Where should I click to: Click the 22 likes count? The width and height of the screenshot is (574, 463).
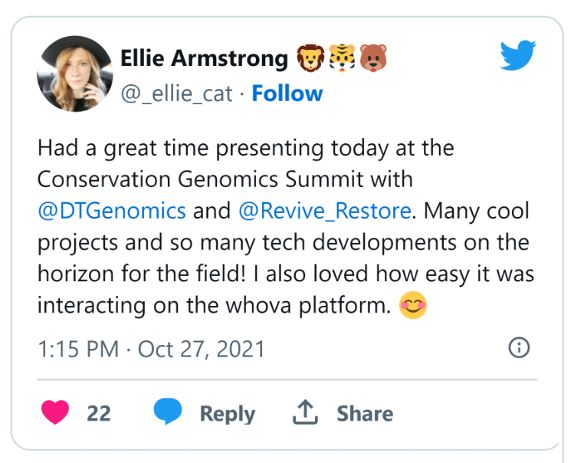pos(99,413)
